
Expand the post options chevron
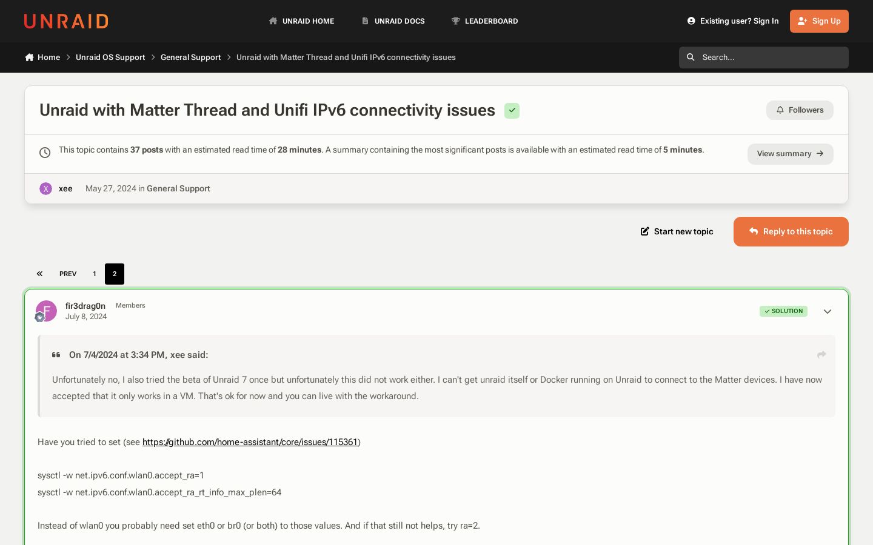pyautogui.click(x=828, y=312)
